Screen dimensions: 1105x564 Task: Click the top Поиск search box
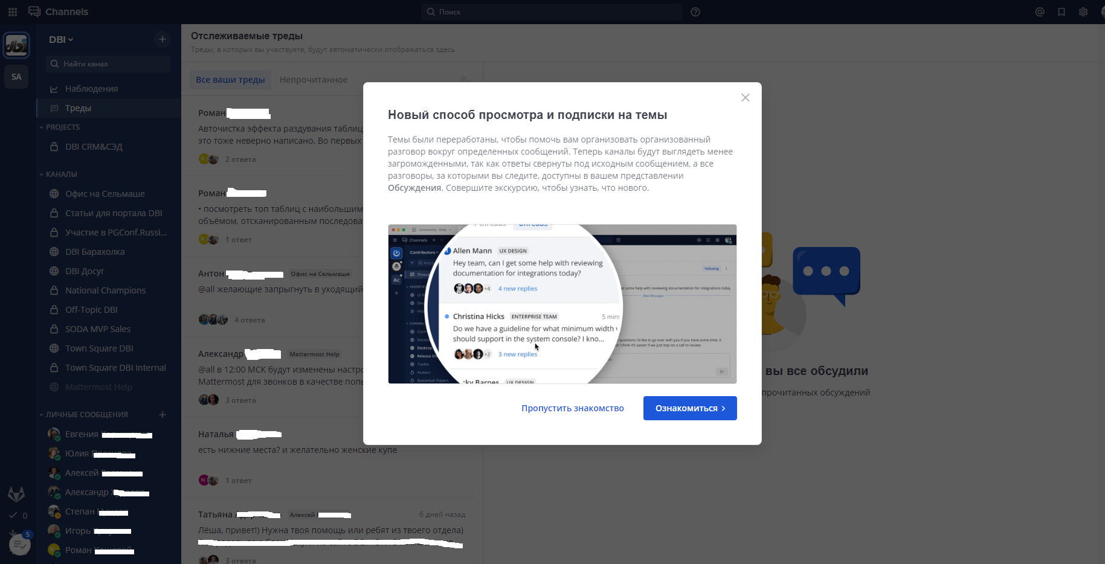coord(552,11)
